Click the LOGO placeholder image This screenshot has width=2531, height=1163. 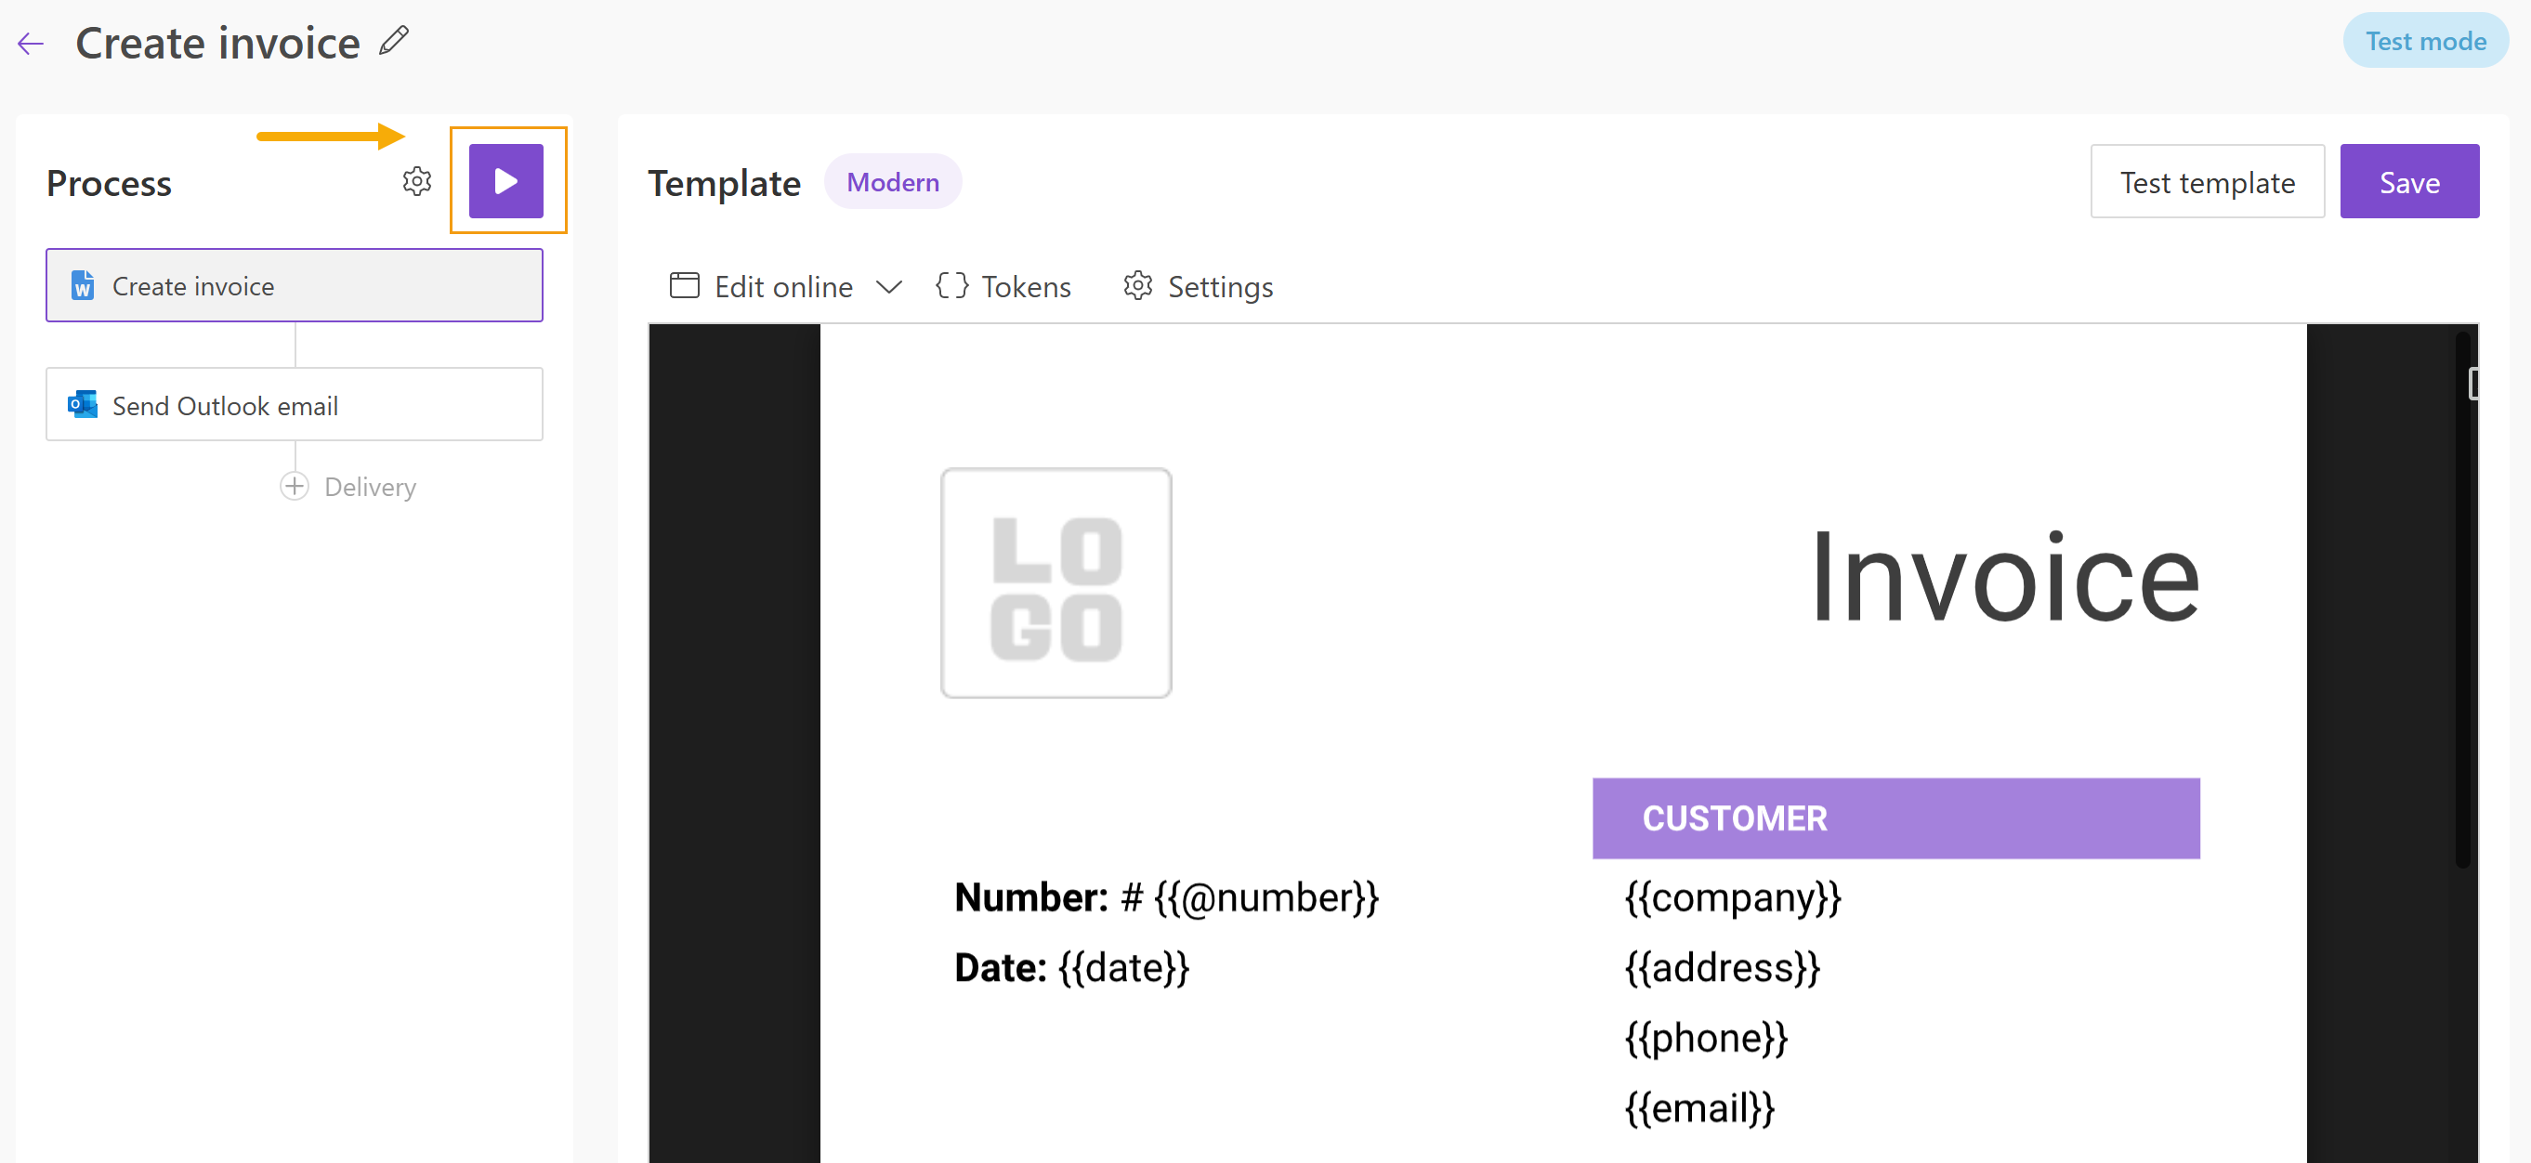[1056, 583]
